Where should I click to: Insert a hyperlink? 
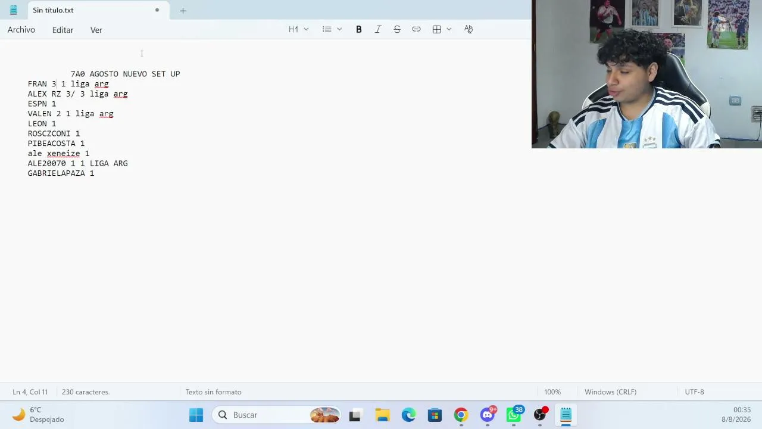(416, 29)
